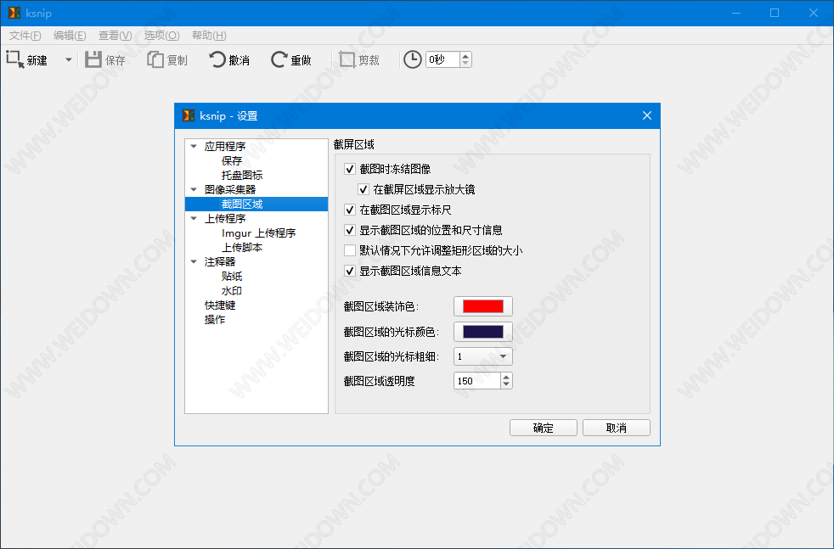Dismiss the dialog with 取消 button
This screenshot has width=834, height=549.
coord(617,428)
